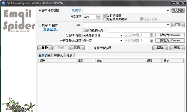Click the 自定义级别 spinner on the 分析URL深度 row
The image size is (187, 112).
(x=151, y=35)
